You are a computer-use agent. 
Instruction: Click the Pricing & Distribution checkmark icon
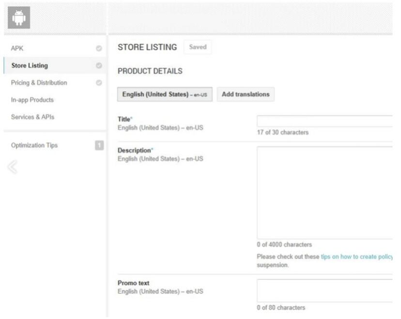(x=99, y=83)
